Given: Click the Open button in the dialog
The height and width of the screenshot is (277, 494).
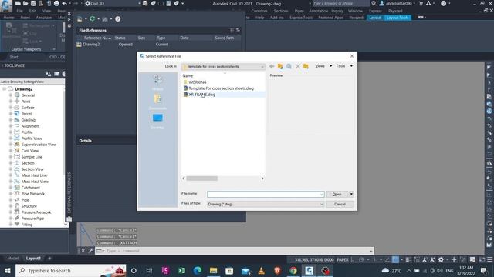Looking at the screenshot, I should click(337, 195).
